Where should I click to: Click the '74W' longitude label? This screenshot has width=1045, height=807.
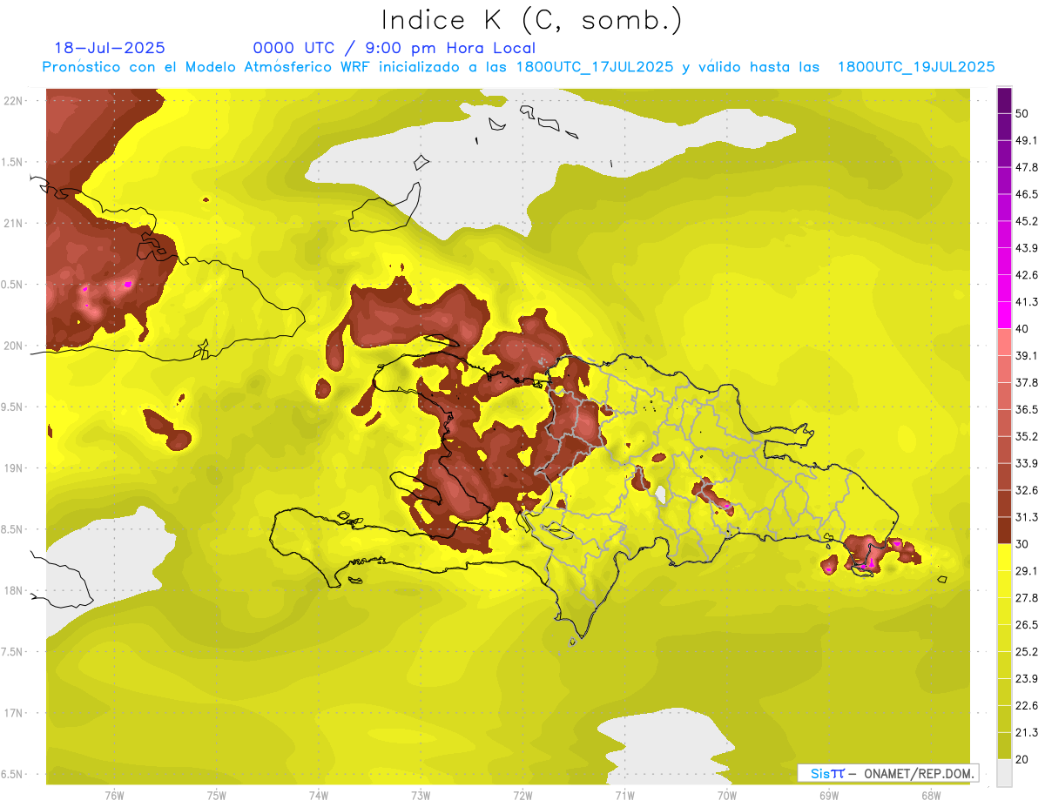318,795
